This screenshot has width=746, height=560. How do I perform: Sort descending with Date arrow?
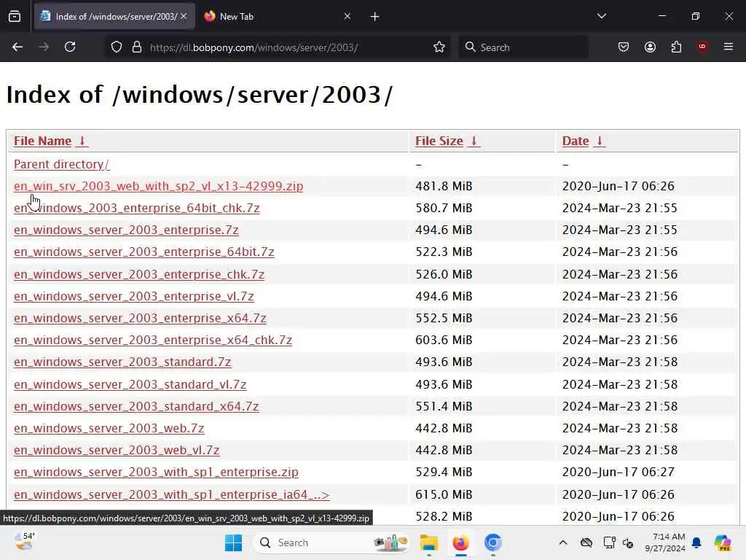[x=600, y=141]
